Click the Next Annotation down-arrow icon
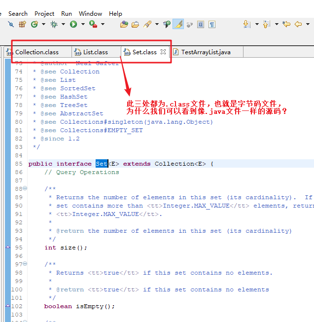Image resolution: width=314 pixels, height=322 pixels. click(247, 25)
